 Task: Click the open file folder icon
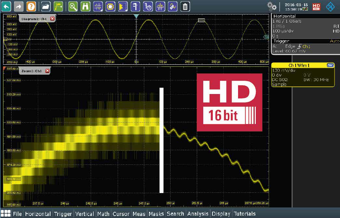[x=46, y=6]
